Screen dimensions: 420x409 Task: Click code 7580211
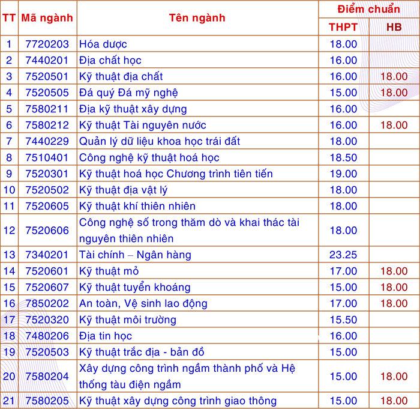(47, 109)
